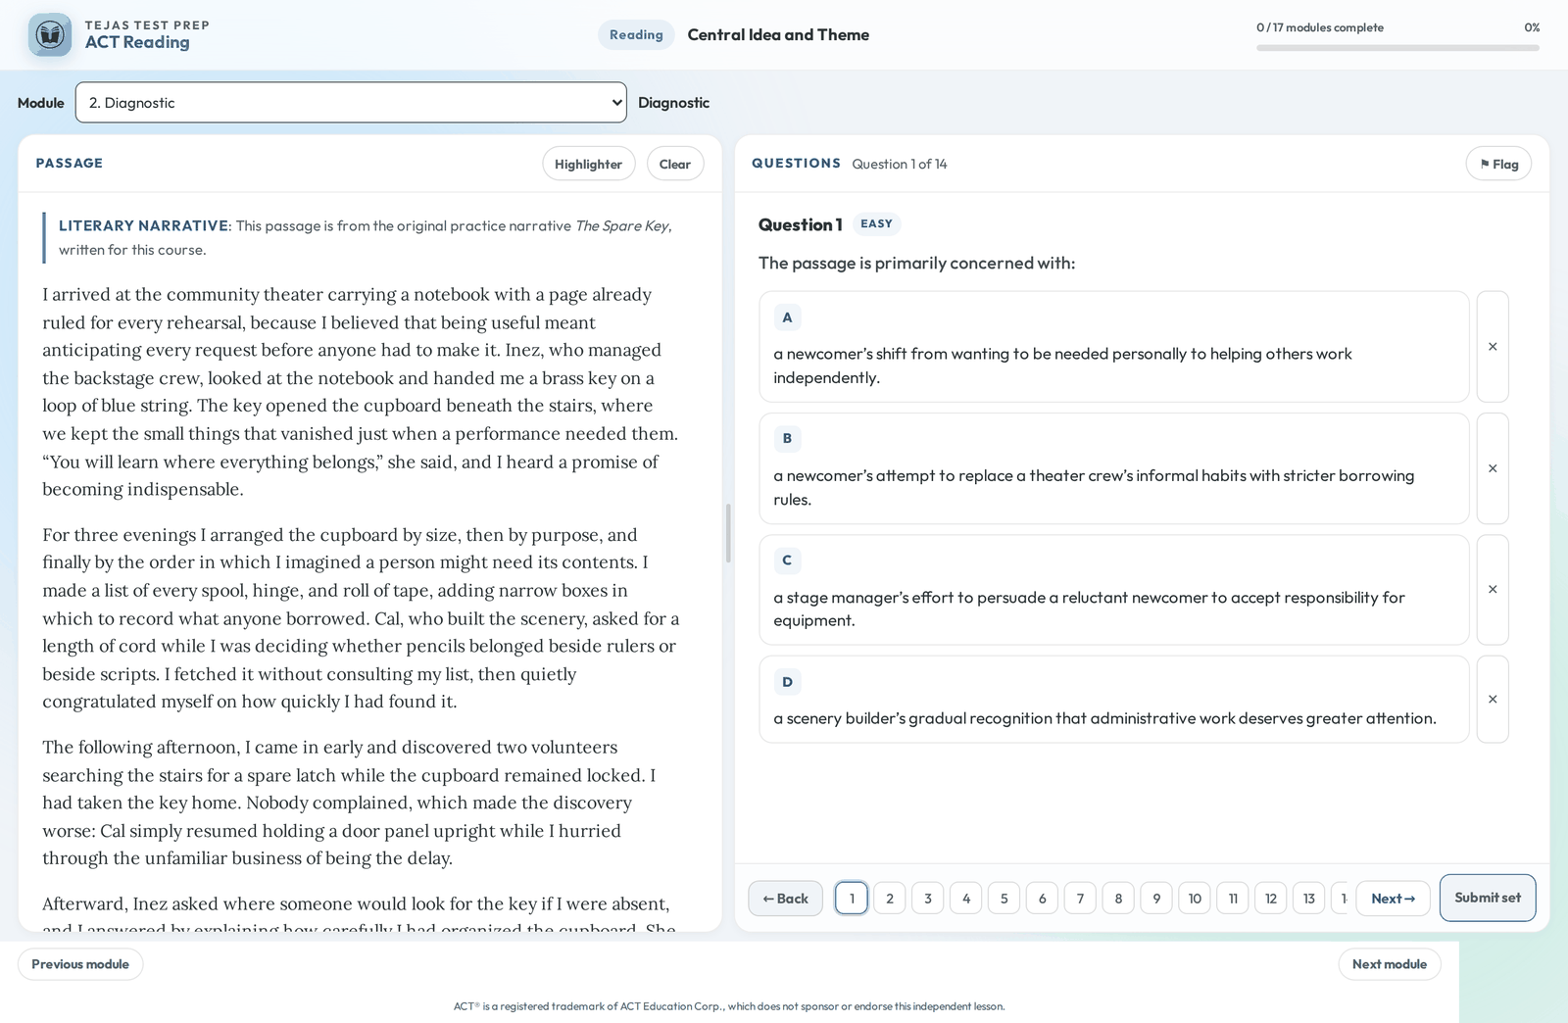The width and height of the screenshot is (1568, 1023).
Task: Jump to question 6
Action: coord(1042,899)
